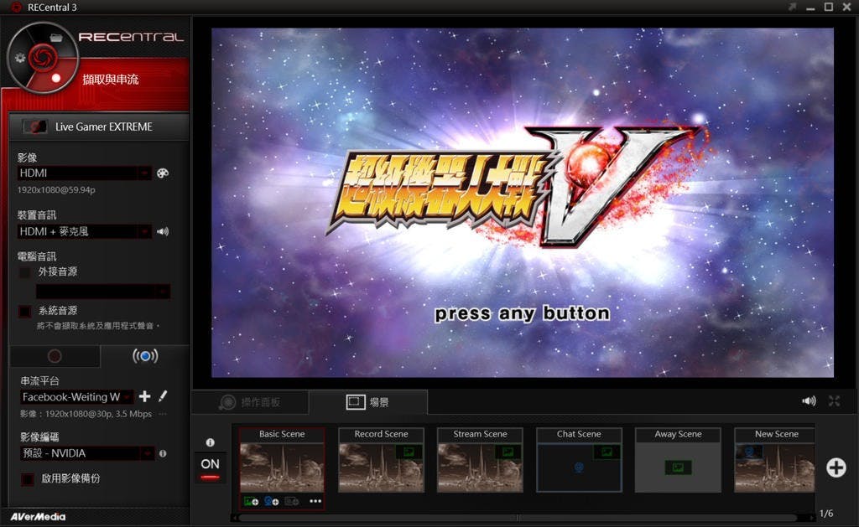Click the red shutter icon in the dial center
The height and width of the screenshot is (527, 859).
click(x=43, y=57)
